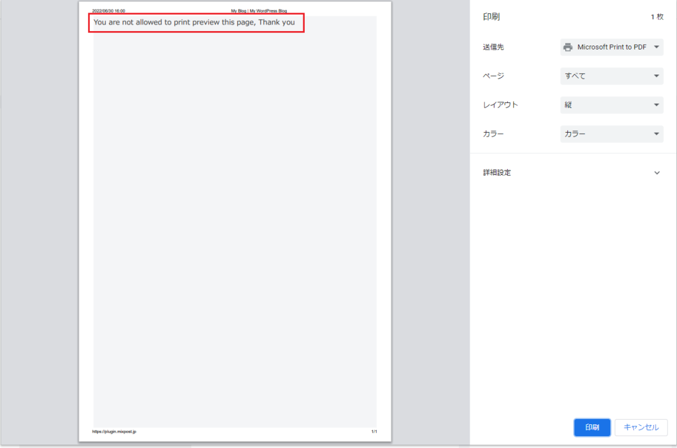Open the カラー mode dropdown
Viewport: 677px width, 448px height.
click(x=612, y=134)
